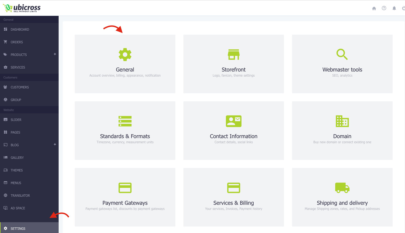Click the Pages sidebar icon
This screenshot has width=405, height=233.
[5, 132]
